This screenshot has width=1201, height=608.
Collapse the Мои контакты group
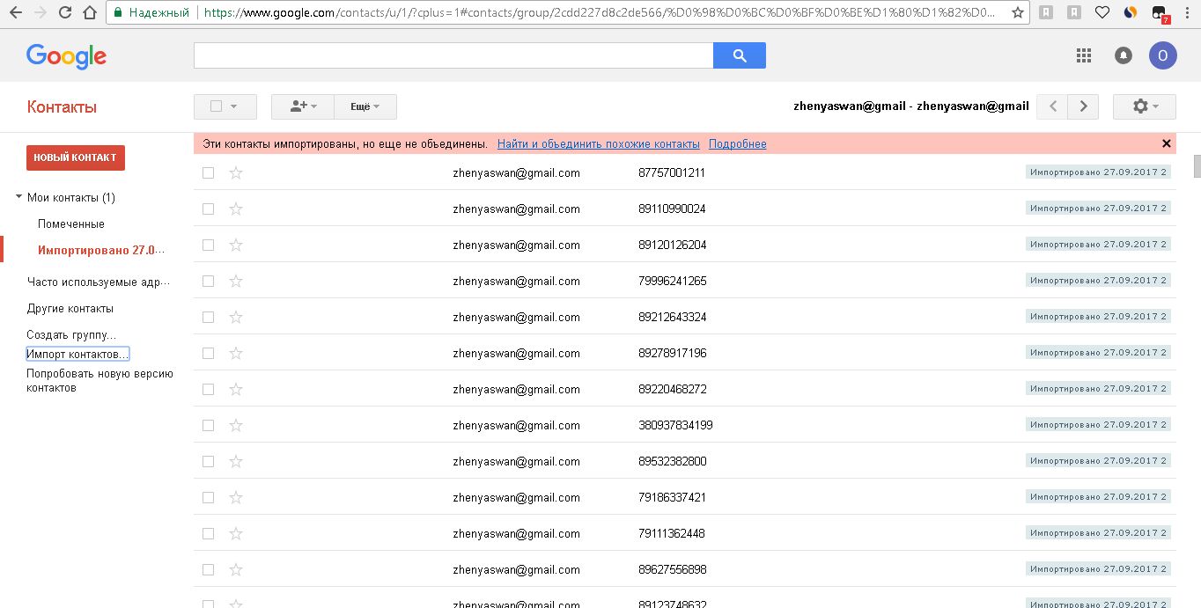[x=19, y=197]
